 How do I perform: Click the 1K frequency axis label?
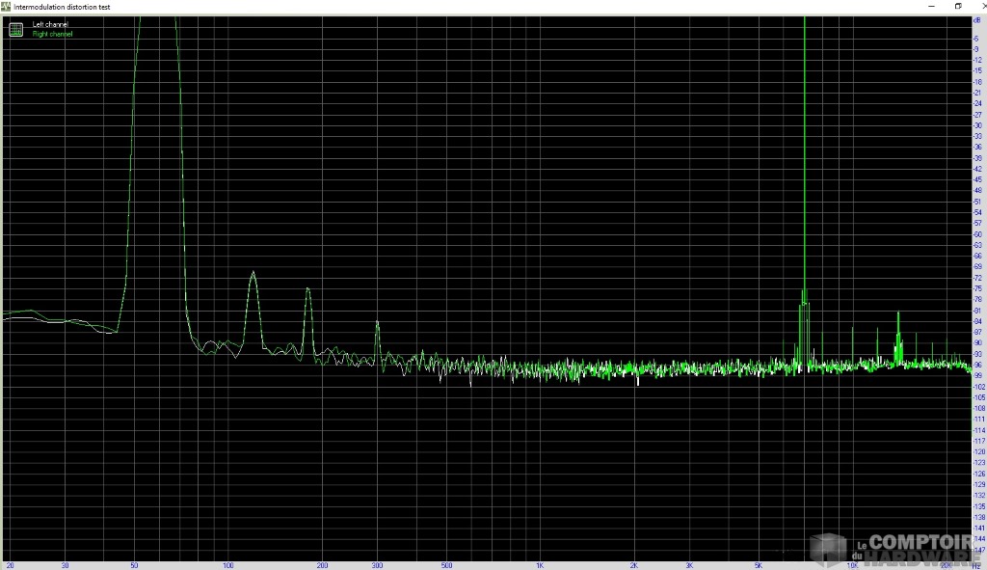coord(540,564)
